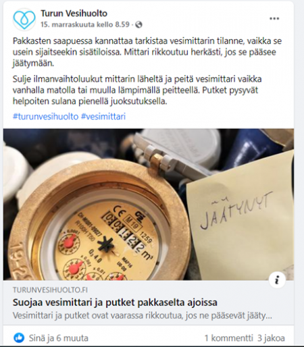304x347 pixels.
Task: Click the info icon on link image
Action: (277, 280)
